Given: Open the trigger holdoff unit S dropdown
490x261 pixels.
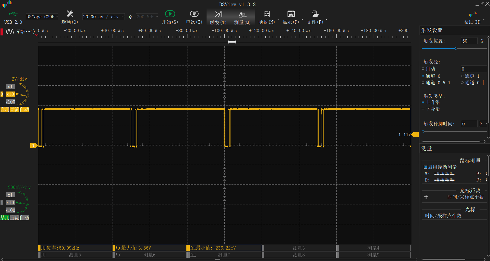Looking at the screenshot, I should coord(483,124).
